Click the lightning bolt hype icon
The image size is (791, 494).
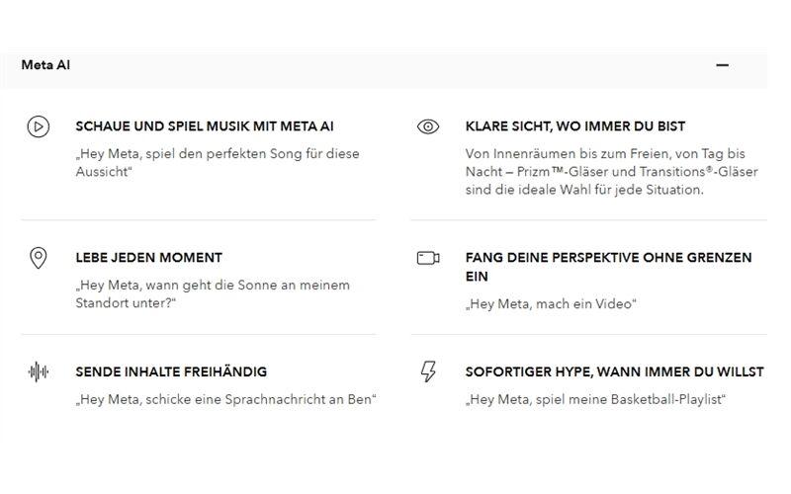click(x=427, y=371)
